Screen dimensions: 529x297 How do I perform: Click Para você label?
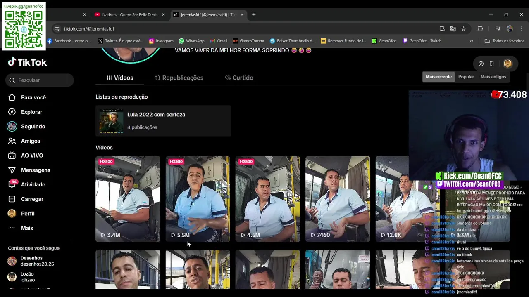(33, 97)
